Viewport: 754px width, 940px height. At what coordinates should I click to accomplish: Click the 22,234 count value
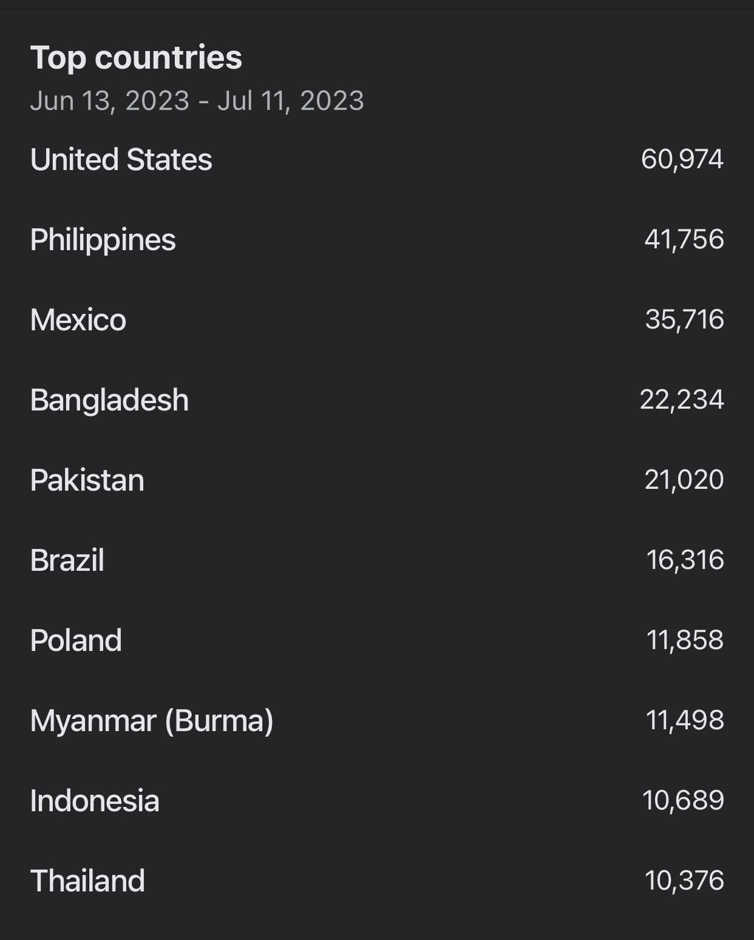click(x=681, y=400)
